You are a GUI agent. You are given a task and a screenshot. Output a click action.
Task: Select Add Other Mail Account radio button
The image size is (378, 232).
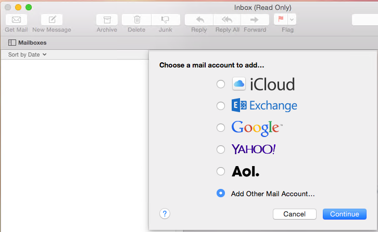click(x=221, y=193)
